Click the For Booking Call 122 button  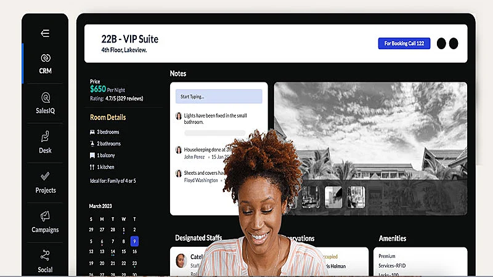point(404,43)
